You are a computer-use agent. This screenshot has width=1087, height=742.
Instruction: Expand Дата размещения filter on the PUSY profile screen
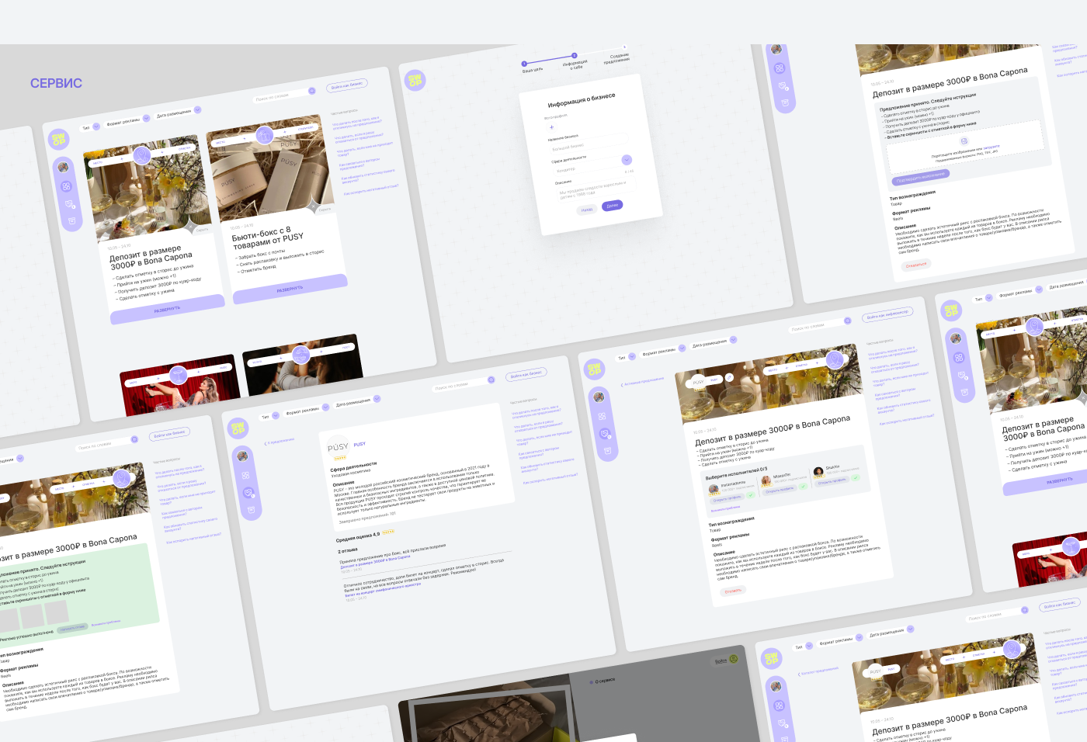coord(377,399)
